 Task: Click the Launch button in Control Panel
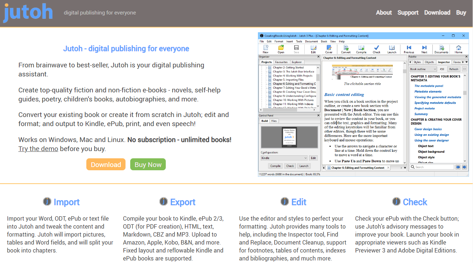pyautogui.click(x=304, y=166)
